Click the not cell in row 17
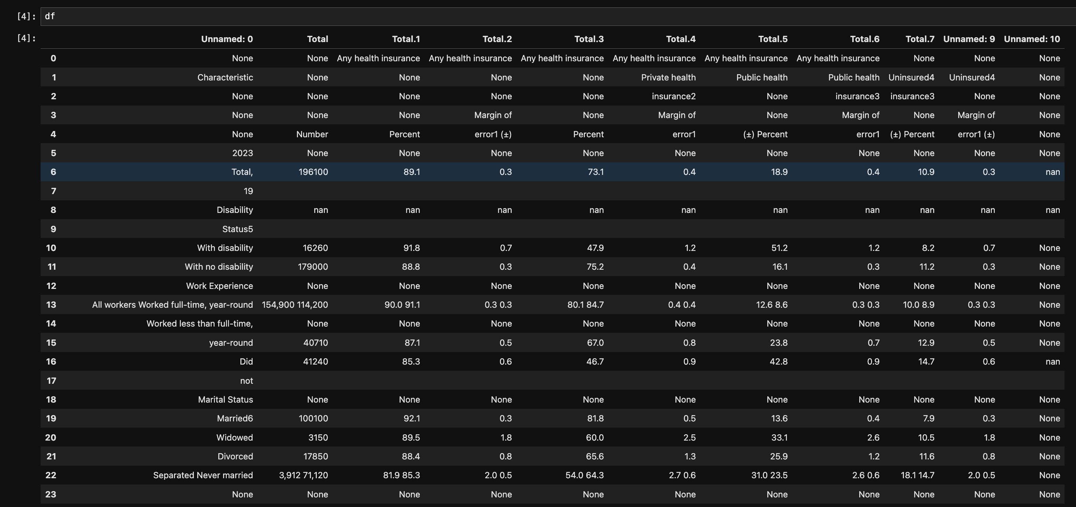Viewport: 1076px width, 507px height. click(x=246, y=380)
